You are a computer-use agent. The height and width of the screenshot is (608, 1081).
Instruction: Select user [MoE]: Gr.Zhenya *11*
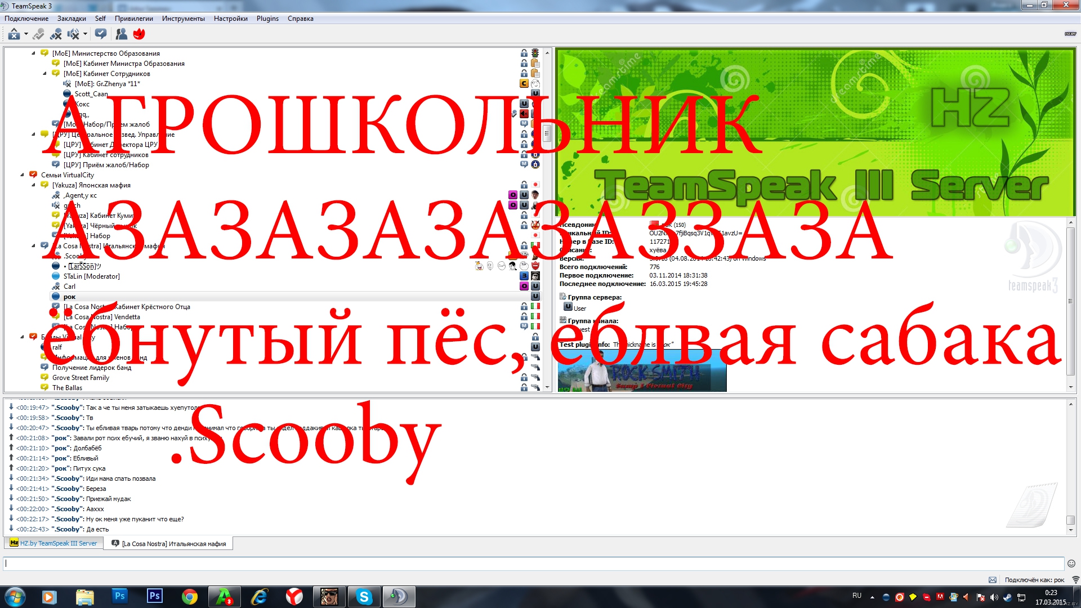pyautogui.click(x=107, y=84)
